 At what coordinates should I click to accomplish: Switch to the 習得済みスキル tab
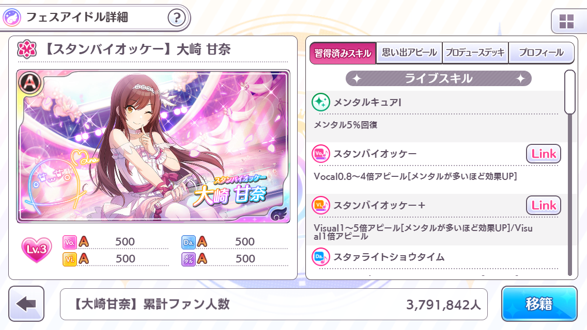(x=343, y=53)
